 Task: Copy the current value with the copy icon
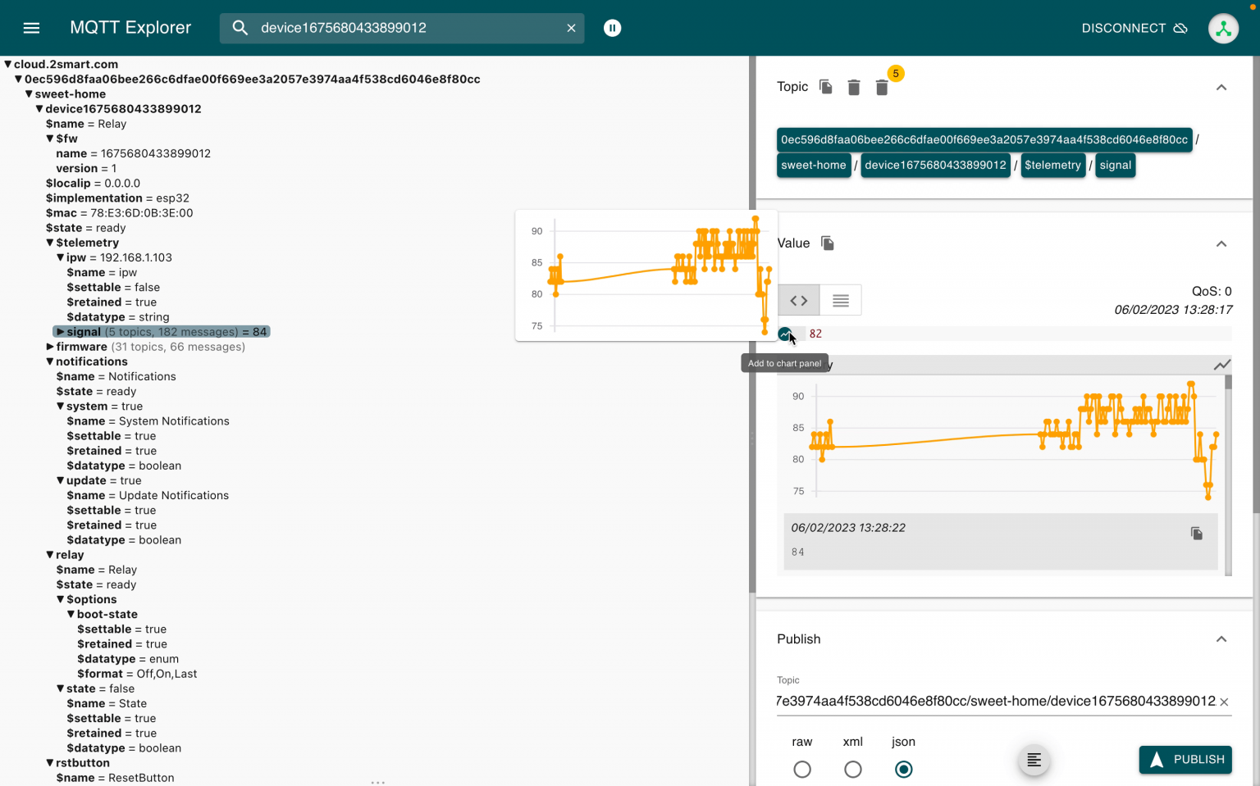coord(827,243)
